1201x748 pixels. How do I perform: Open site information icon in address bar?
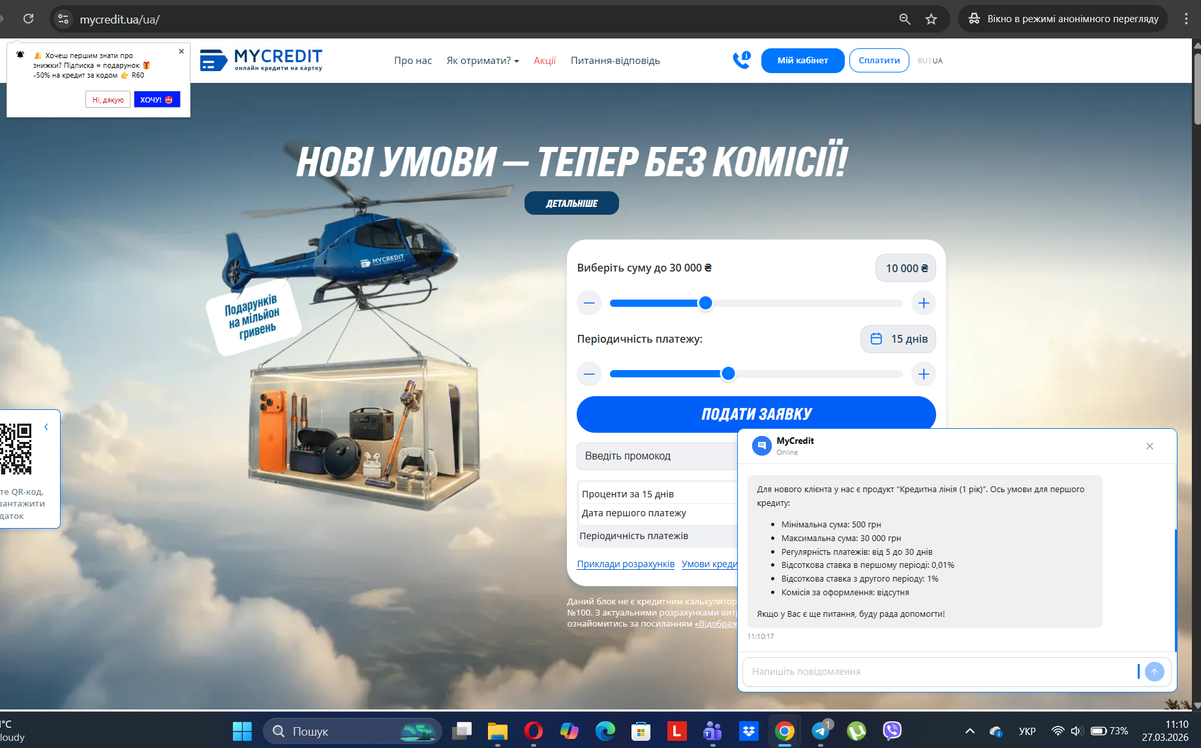[x=63, y=19]
